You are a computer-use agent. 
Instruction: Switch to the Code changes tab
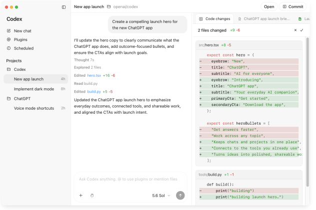click(x=214, y=19)
